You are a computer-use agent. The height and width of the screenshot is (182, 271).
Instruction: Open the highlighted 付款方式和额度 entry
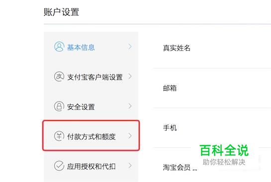91,136
